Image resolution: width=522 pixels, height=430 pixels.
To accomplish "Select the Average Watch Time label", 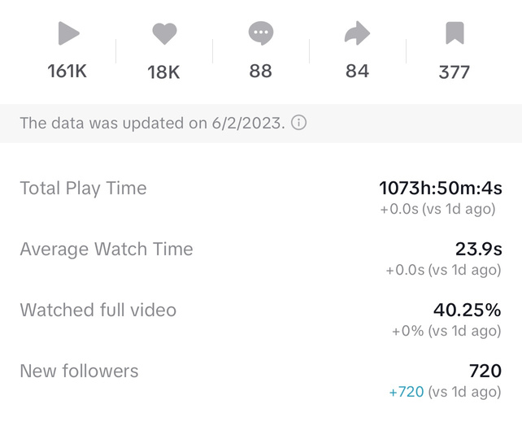I will click(107, 250).
